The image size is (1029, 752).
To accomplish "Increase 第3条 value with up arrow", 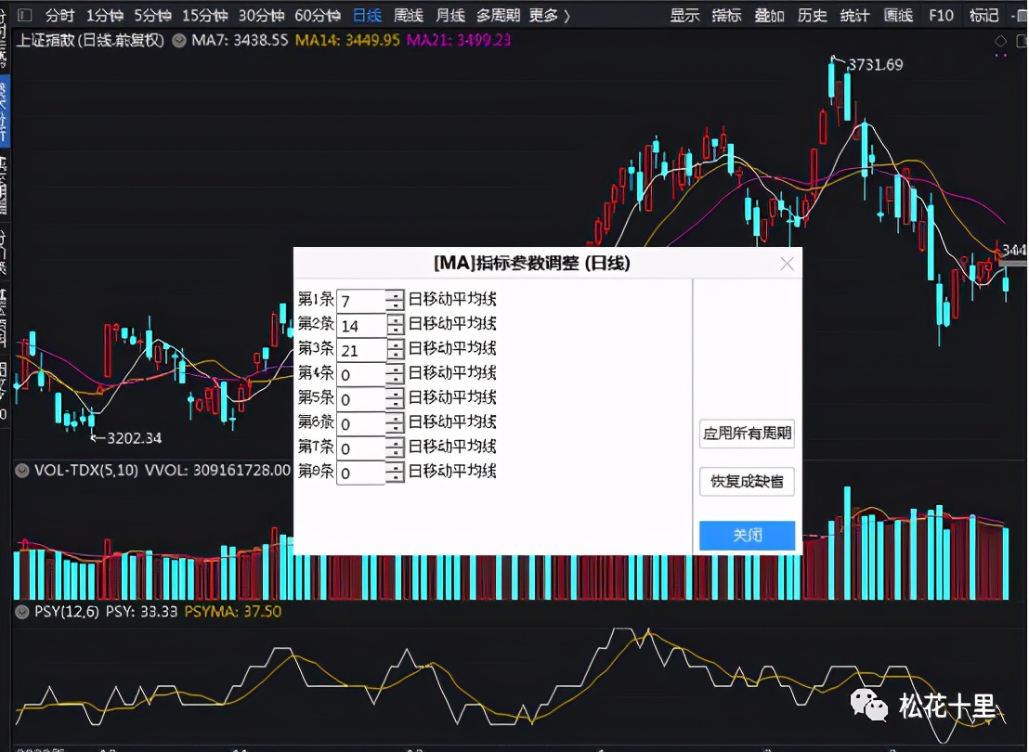I will (x=395, y=344).
